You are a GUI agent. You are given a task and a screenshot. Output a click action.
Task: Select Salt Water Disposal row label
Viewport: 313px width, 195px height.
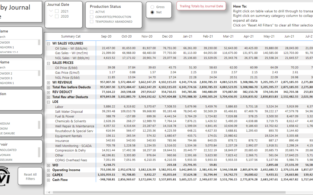click(69, 112)
